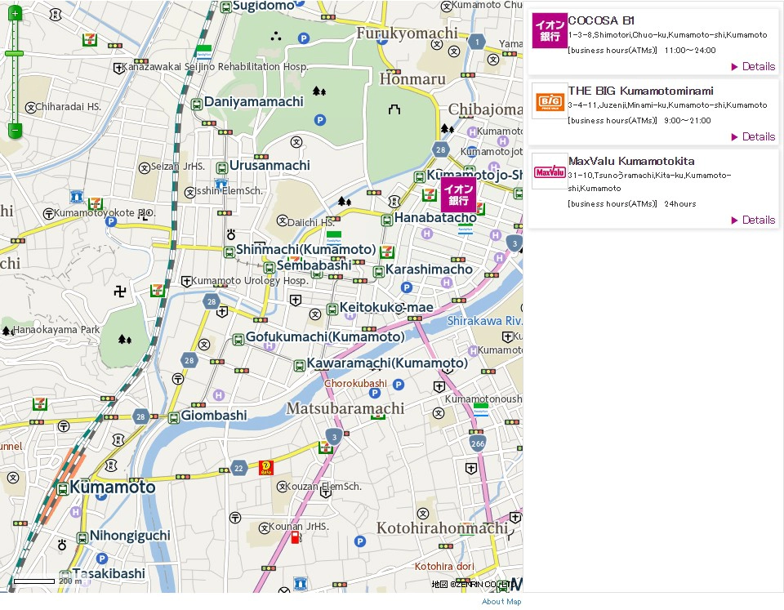Click the AEON Bank marker near Hanabatacho
This screenshot has width=784, height=610.
458,194
